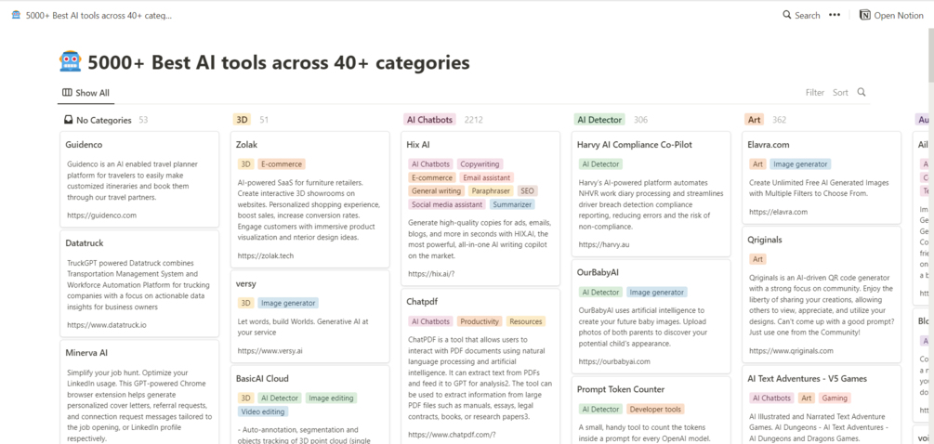934x444 pixels.
Task: Click Social media assistant tag on Hix AI
Action: (x=447, y=204)
